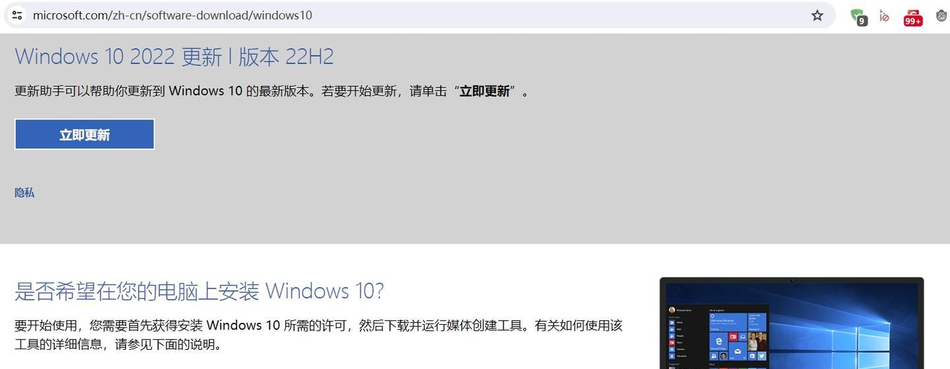The image size is (950, 369).
Task: Open the 隐私 privacy link
Action: tap(24, 192)
